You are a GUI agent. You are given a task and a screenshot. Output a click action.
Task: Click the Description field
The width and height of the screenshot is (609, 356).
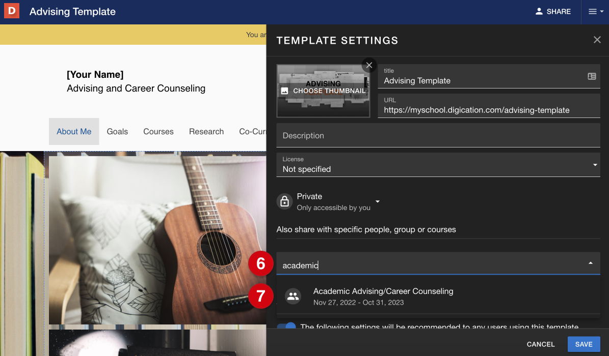[x=438, y=135]
